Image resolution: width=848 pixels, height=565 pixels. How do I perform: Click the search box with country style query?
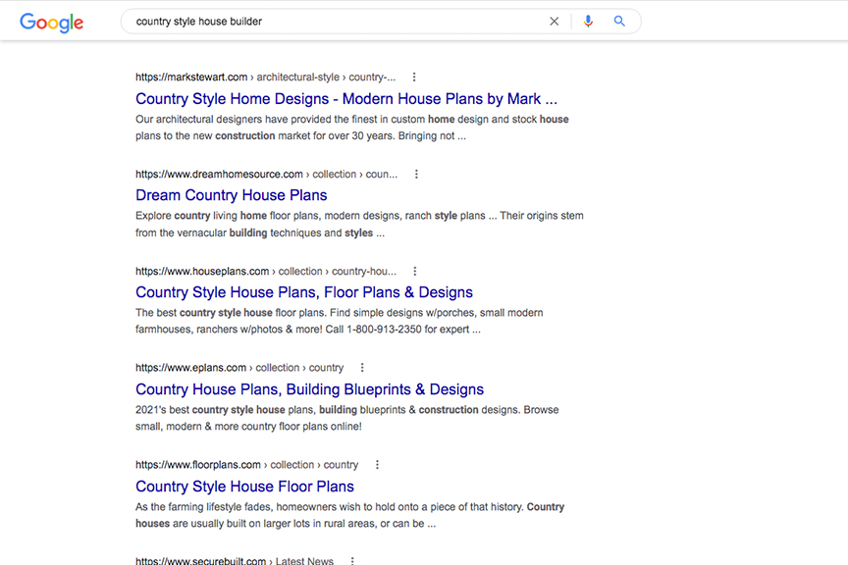381,22
